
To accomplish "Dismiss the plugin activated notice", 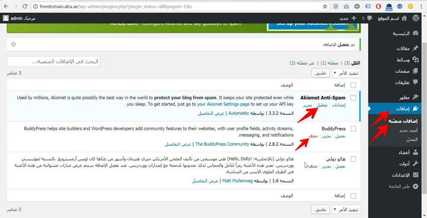I will coord(13,44).
